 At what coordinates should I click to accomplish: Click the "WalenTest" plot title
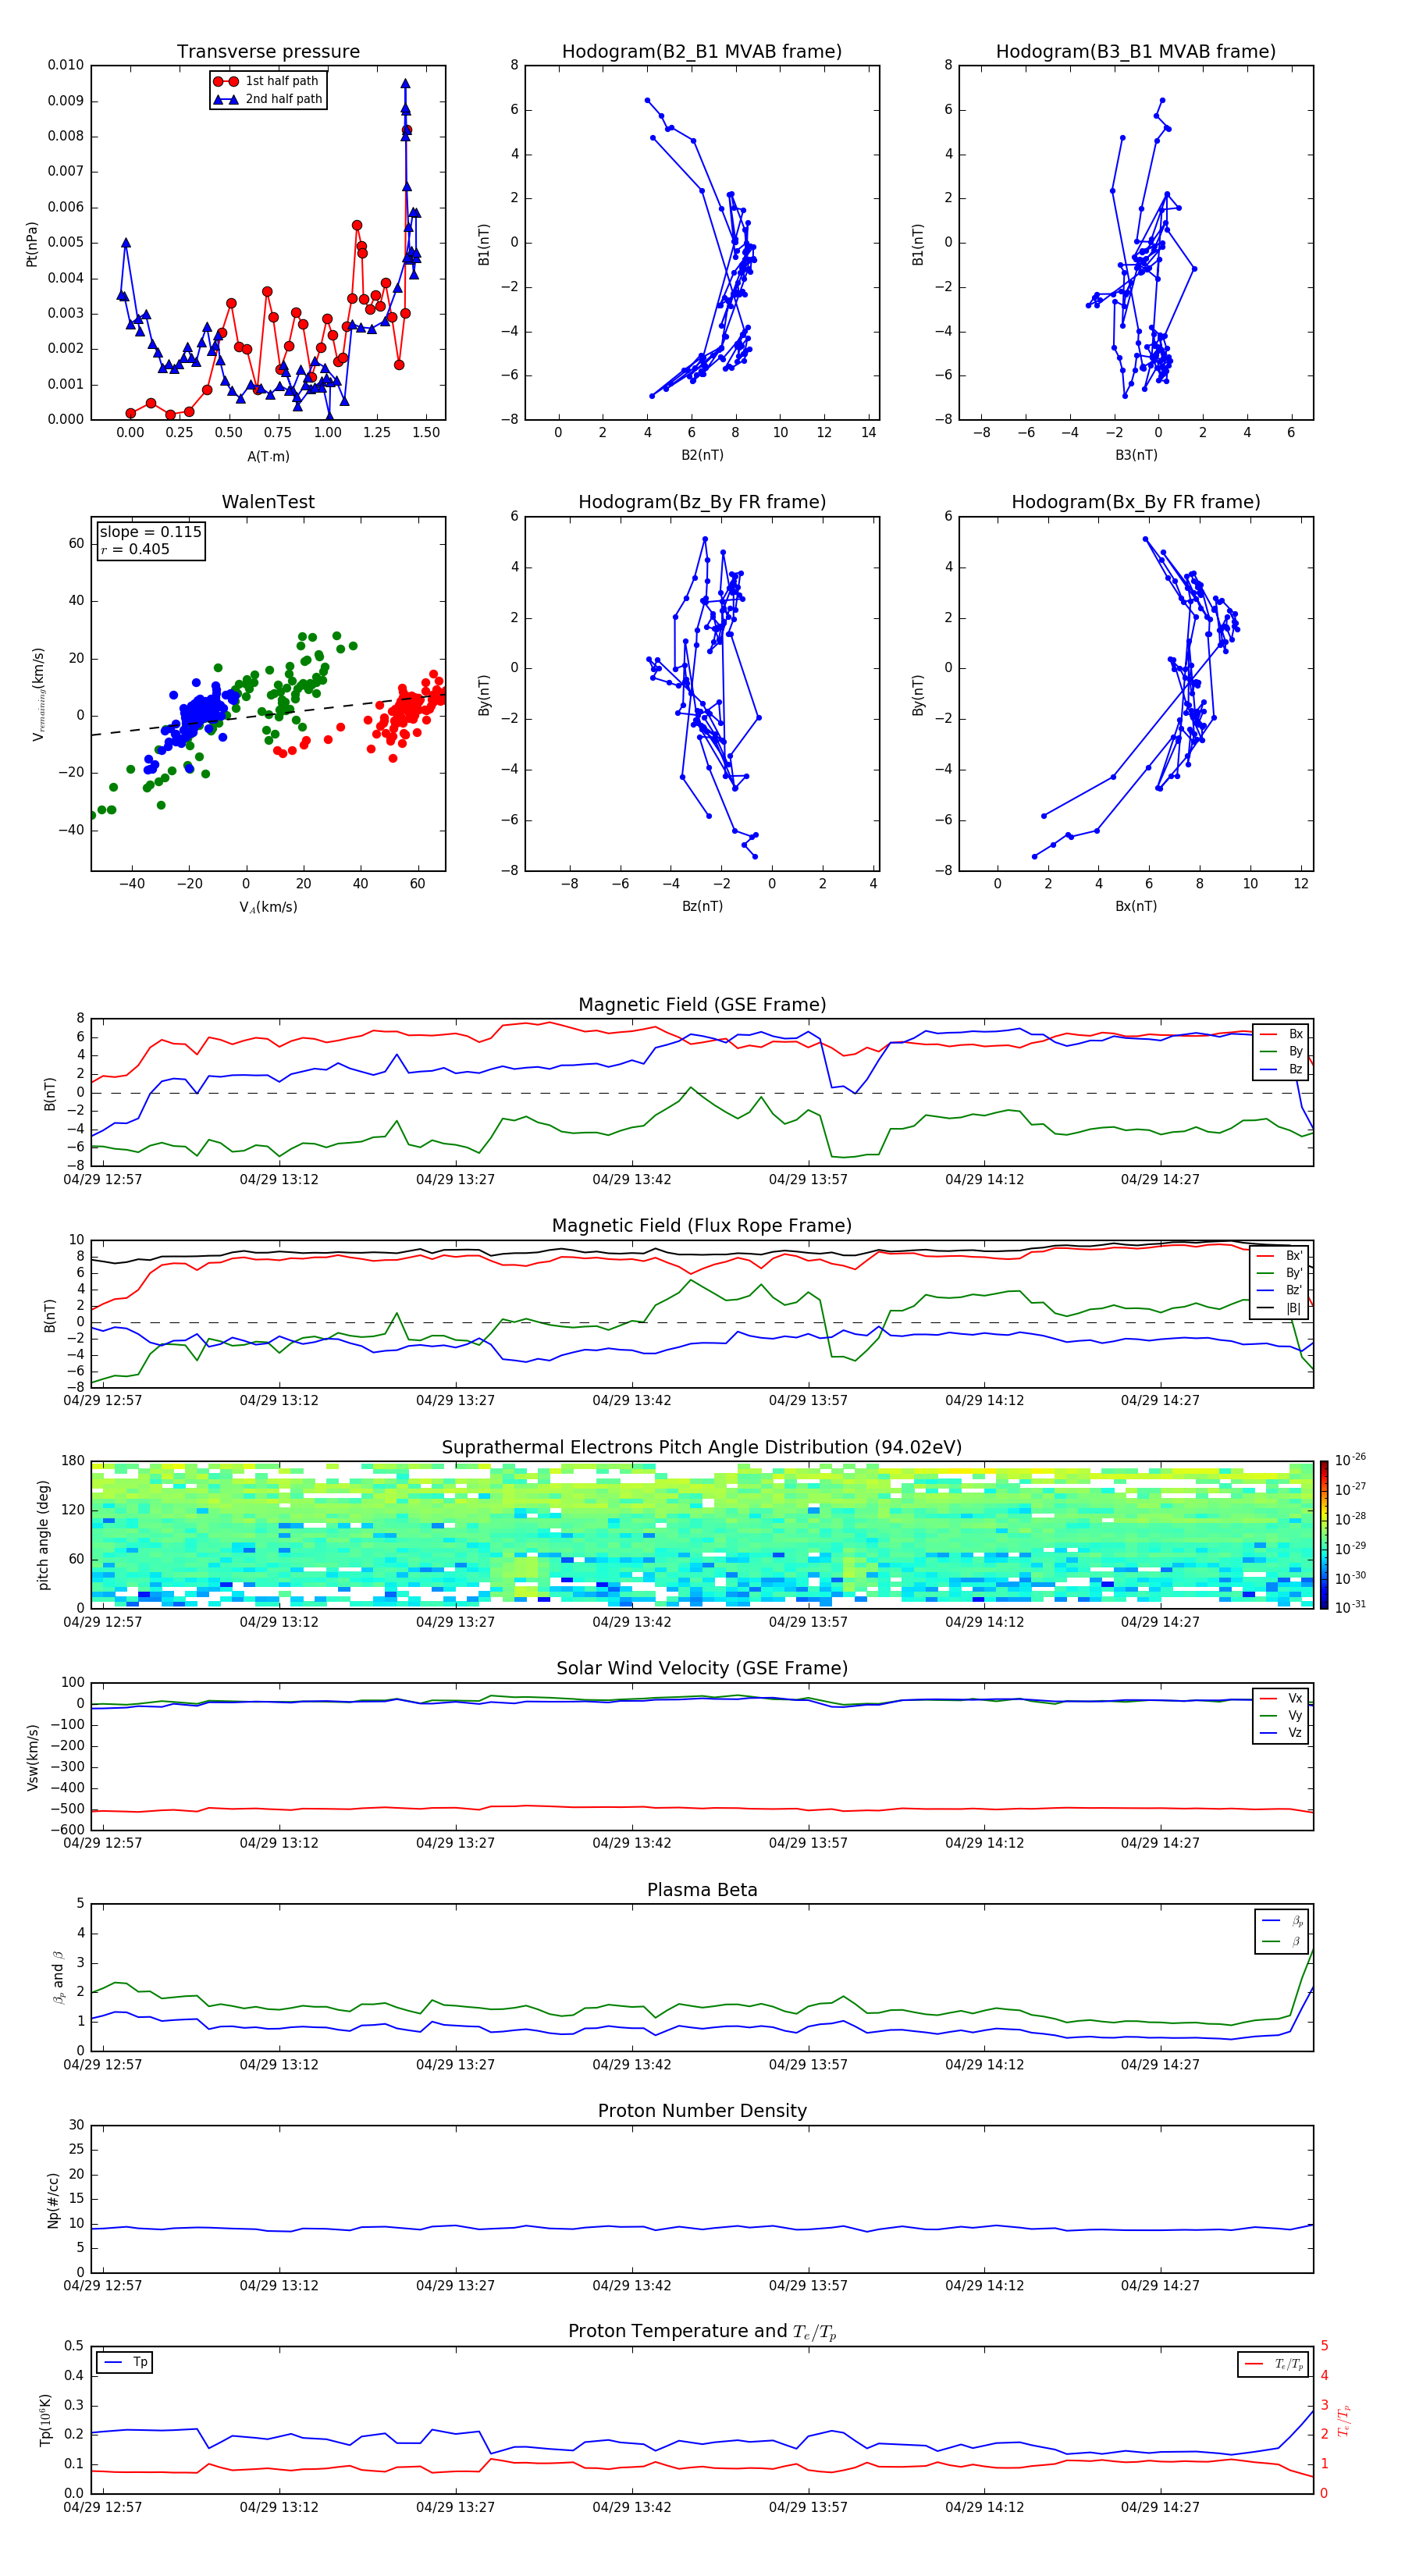click(268, 502)
